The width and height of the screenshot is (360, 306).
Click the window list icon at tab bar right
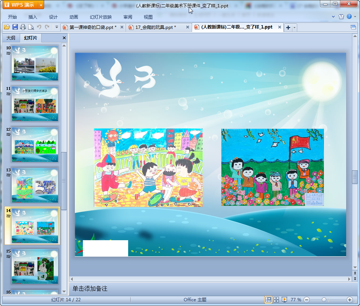pos(353,27)
